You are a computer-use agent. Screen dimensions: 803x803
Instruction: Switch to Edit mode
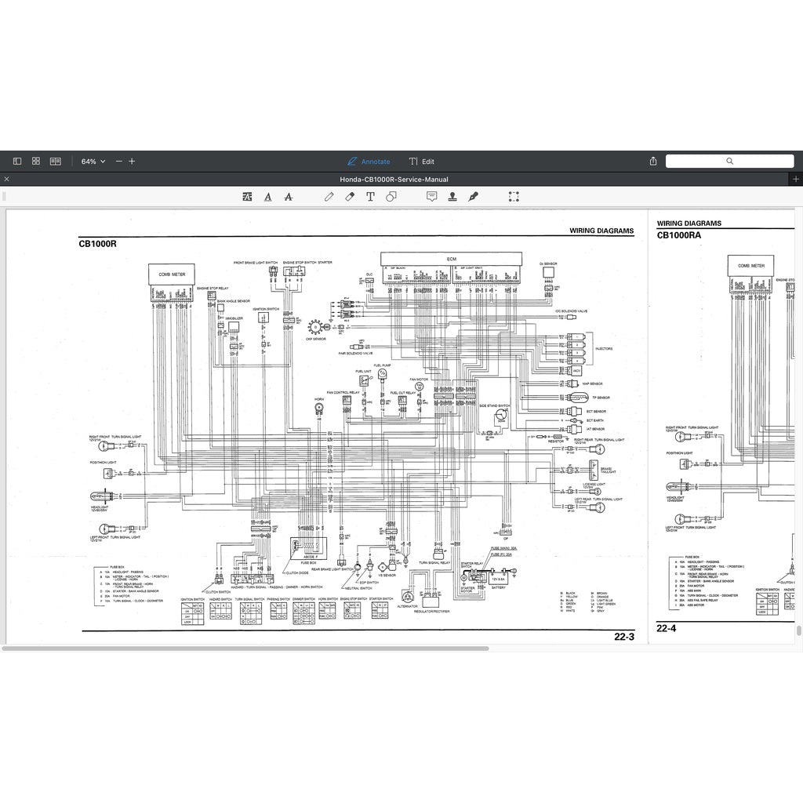tap(421, 162)
